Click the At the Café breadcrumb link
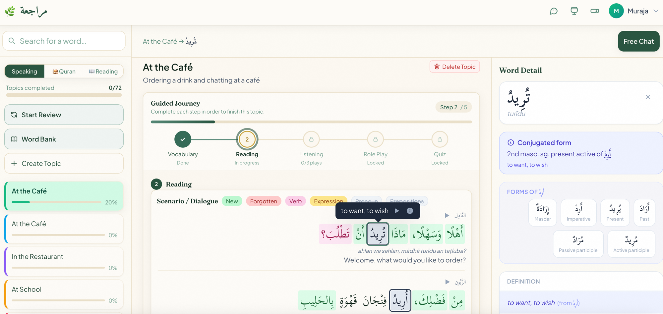Screen dimensions: 663x314 click(x=160, y=41)
